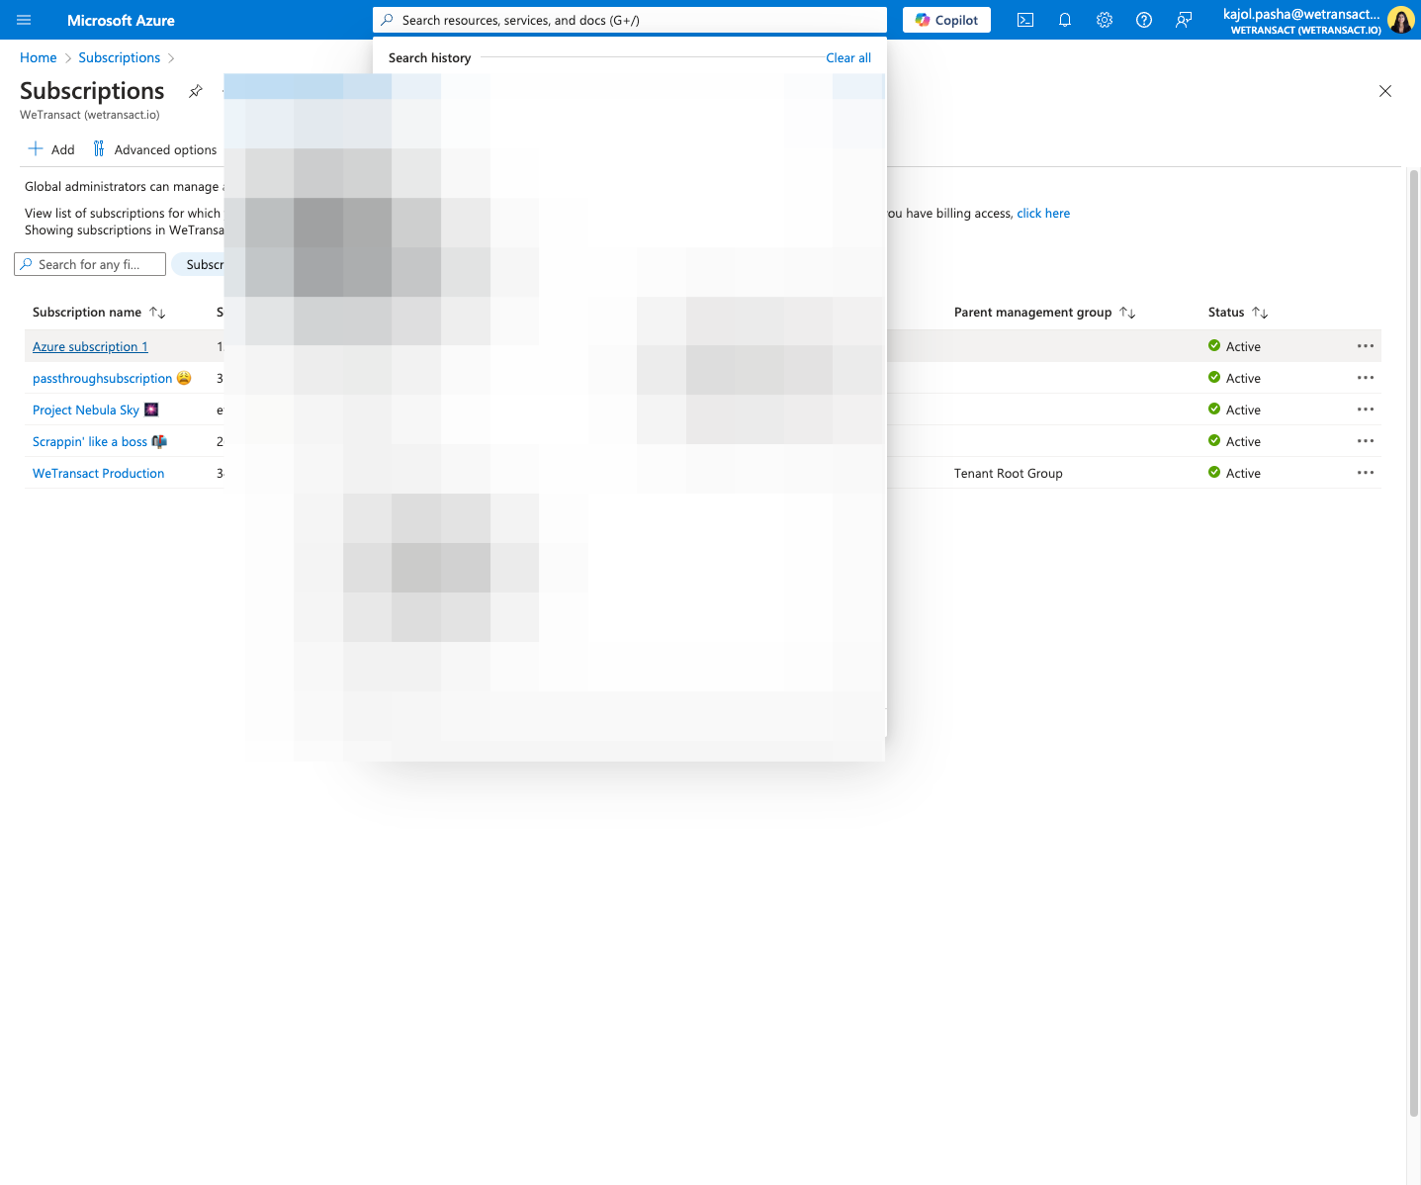
Task: Open the feedback icon in header
Action: (1184, 20)
